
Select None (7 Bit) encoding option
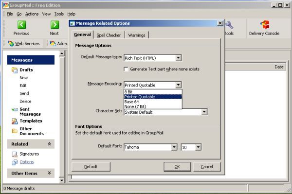(153, 106)
